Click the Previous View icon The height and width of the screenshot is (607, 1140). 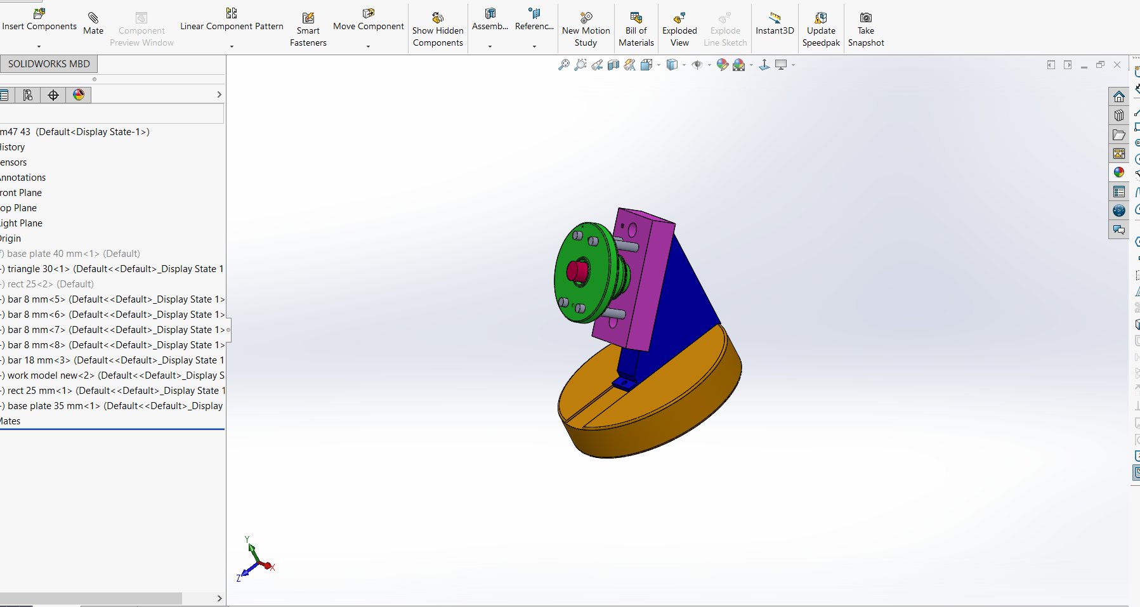tap(596, 65)
